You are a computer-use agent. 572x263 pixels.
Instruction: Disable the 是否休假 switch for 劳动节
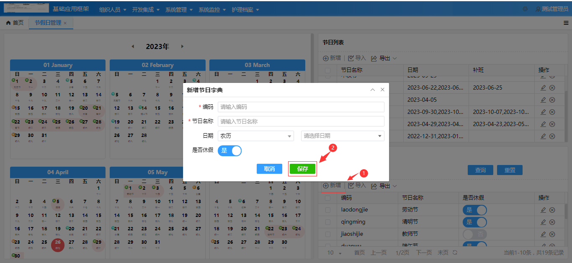(474, 210)
